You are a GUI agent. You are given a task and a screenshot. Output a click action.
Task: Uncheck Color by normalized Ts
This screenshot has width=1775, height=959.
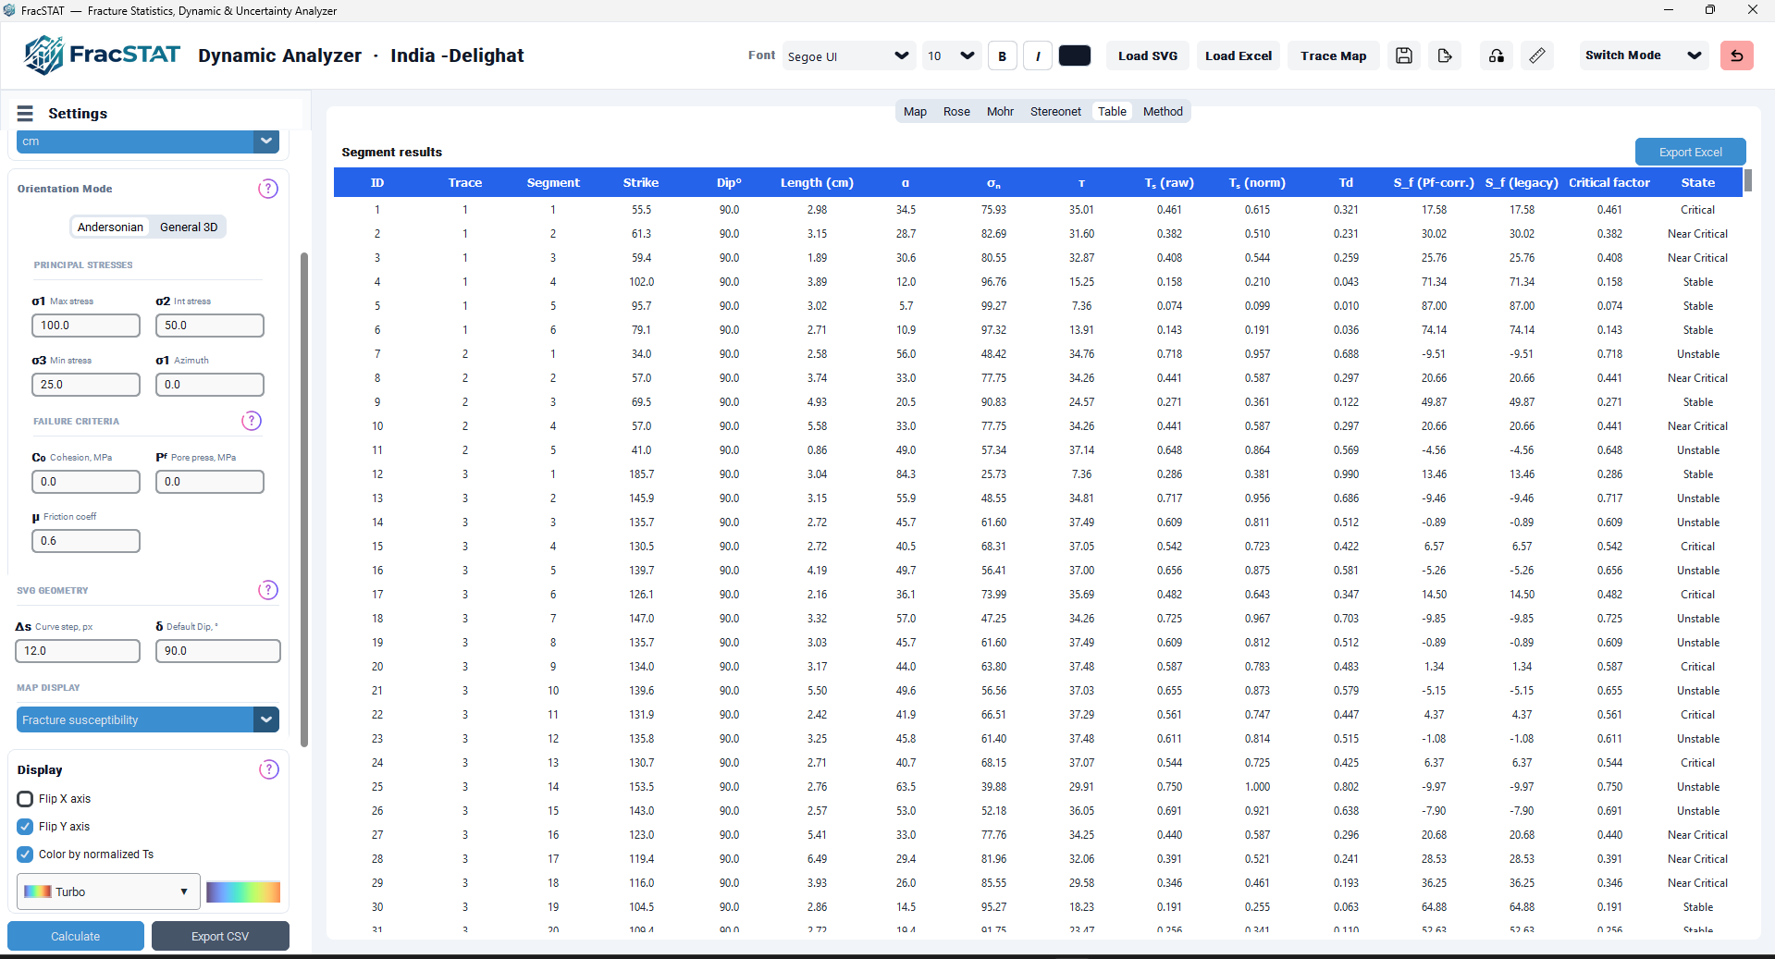pos(25,854)
